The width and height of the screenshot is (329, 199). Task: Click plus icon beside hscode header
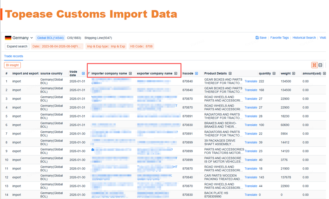tap(197, 73)
